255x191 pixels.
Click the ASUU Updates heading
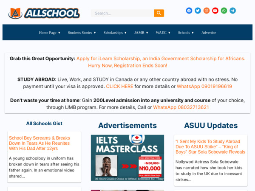point(211,126)
